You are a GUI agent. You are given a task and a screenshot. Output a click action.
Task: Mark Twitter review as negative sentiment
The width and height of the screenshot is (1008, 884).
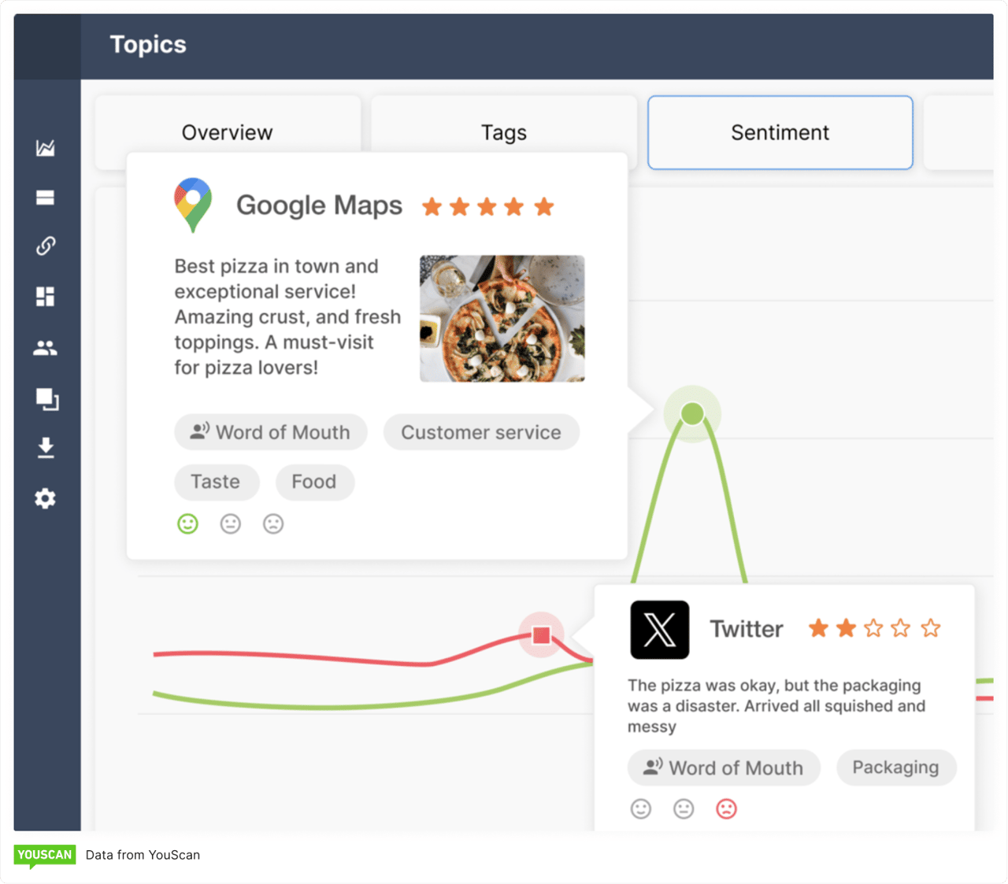click(726, 808)
